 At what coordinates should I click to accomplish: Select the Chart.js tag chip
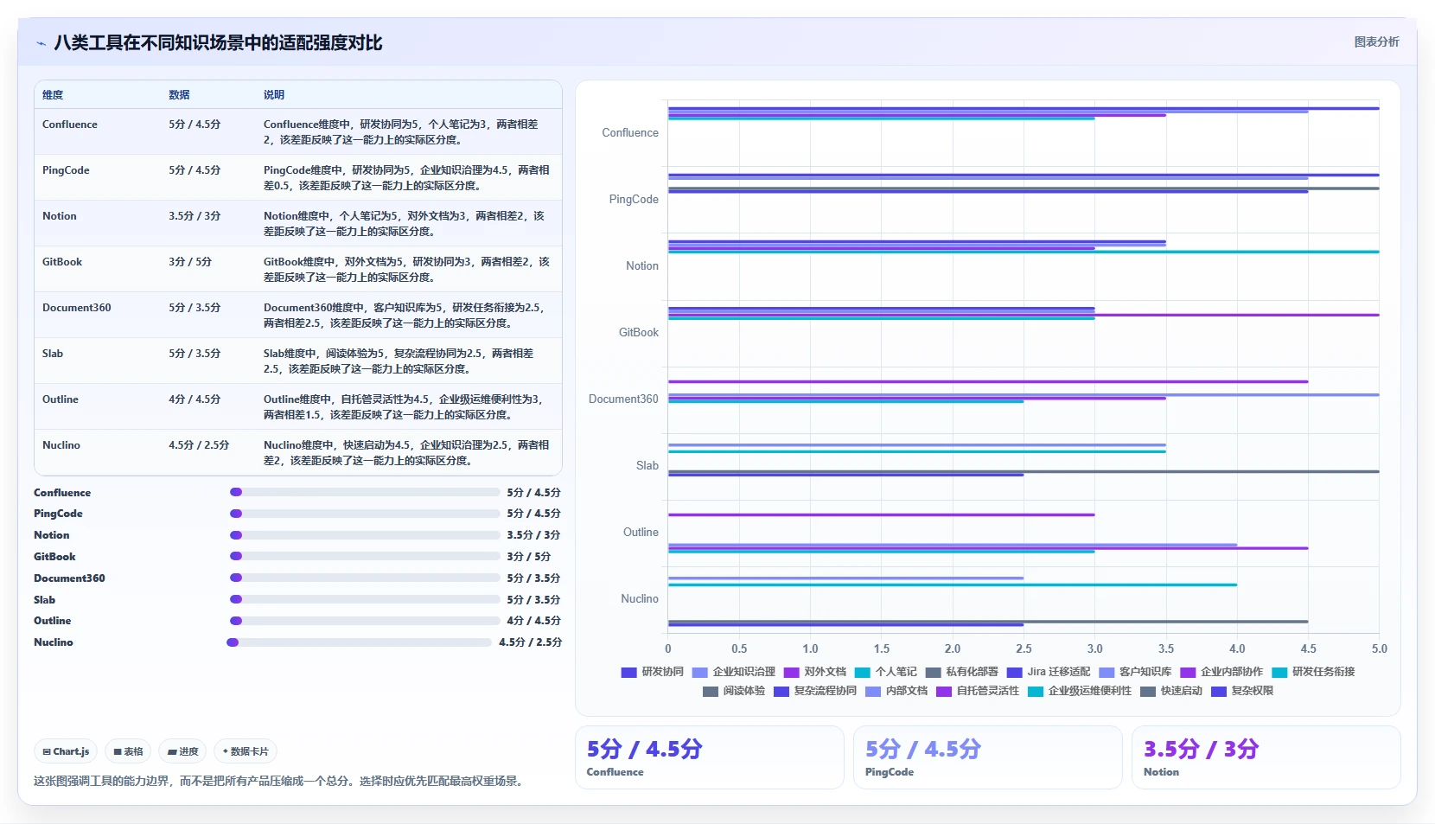(66, 751)
